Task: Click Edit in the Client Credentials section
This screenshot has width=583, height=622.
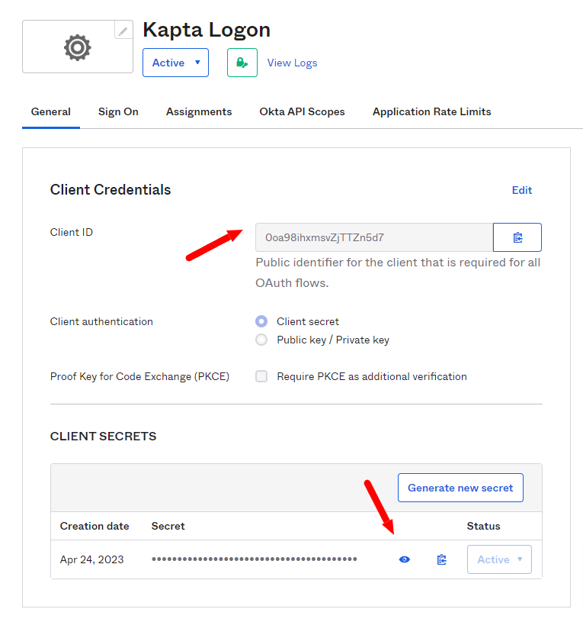Action: pyautogui.click(x=522, y=190)
